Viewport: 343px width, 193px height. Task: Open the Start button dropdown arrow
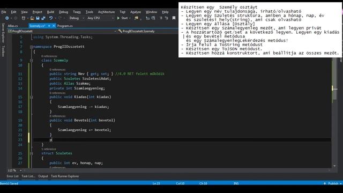click(130, 18)
